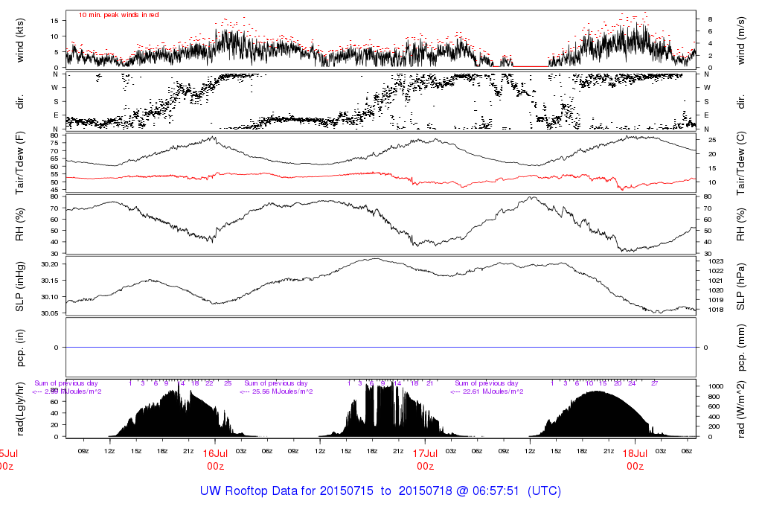This screenshot has width=762, height=521.
Task: Click the '30.15' pressure tick value
Action: click(x=50, y=281)
